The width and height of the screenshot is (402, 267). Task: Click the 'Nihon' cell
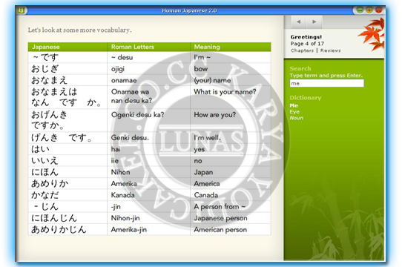[x=148, y=172]
